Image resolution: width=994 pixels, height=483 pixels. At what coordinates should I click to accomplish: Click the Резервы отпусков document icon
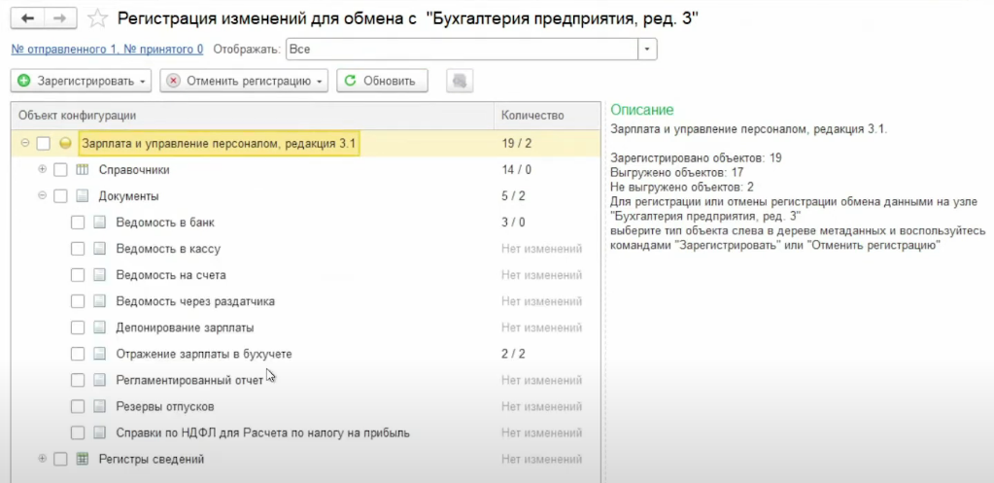point(99,406)
